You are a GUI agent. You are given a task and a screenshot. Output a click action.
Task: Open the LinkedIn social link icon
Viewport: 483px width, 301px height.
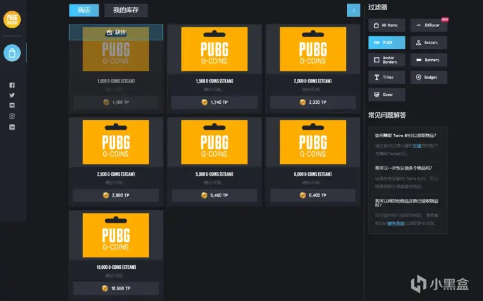coord(12,127)
